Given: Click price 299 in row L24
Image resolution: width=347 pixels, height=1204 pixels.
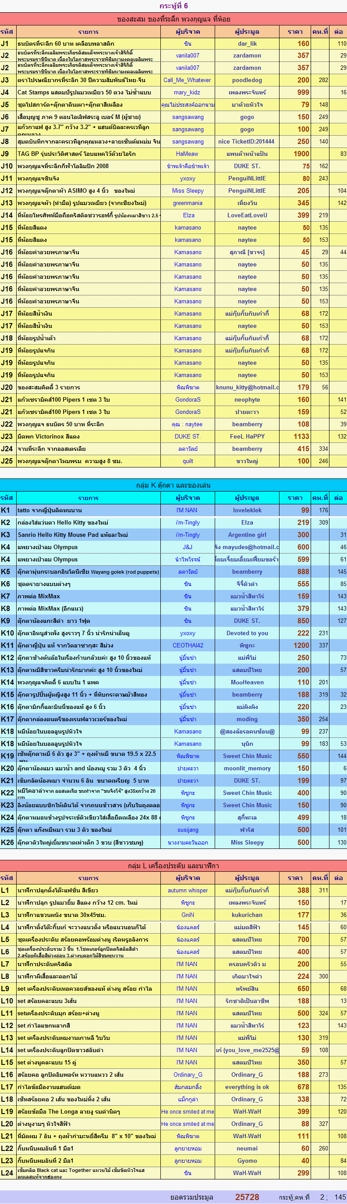Looking at the screenshot, I should tap(303, 1173).
